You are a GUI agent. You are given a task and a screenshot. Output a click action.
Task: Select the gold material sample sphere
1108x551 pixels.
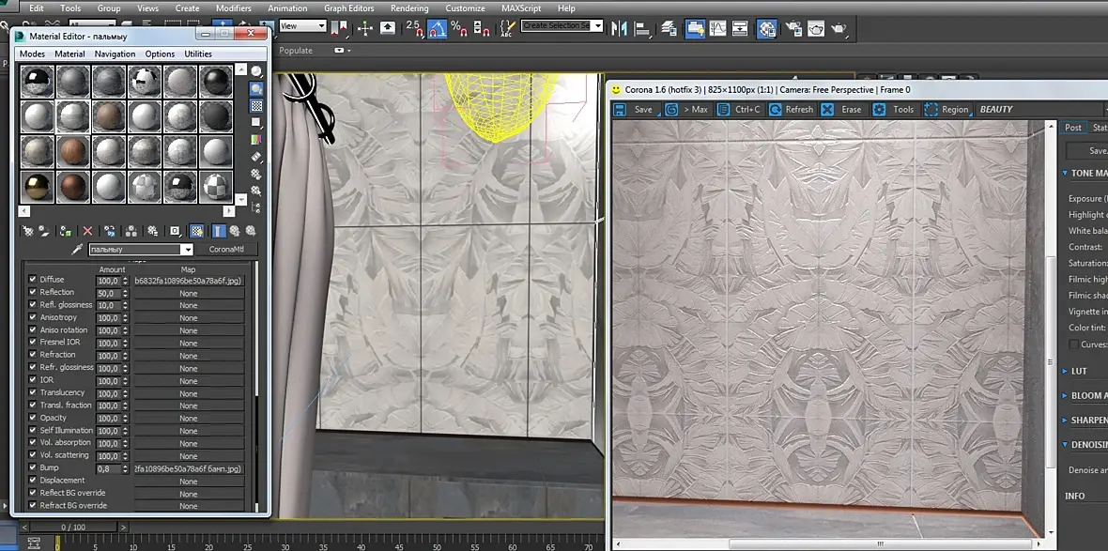(x=37, y=186)
